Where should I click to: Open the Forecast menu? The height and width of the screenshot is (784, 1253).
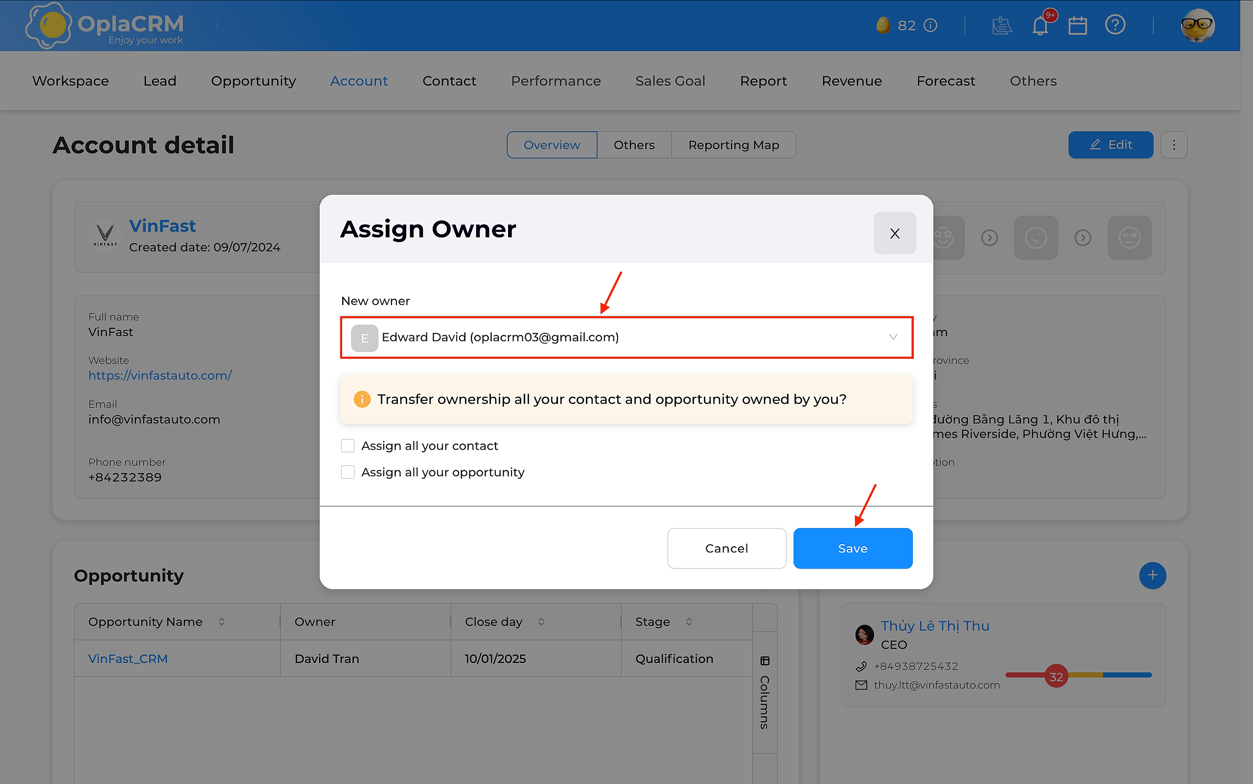point(946,81)
